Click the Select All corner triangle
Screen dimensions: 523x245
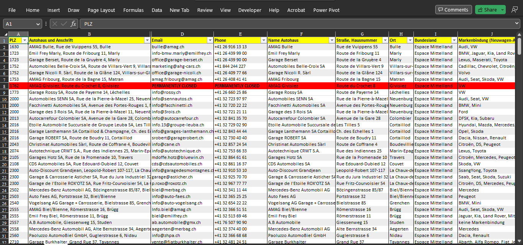coord(4,34)
